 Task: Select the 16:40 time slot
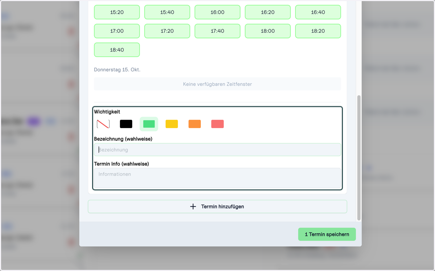[x=318, y=12]
